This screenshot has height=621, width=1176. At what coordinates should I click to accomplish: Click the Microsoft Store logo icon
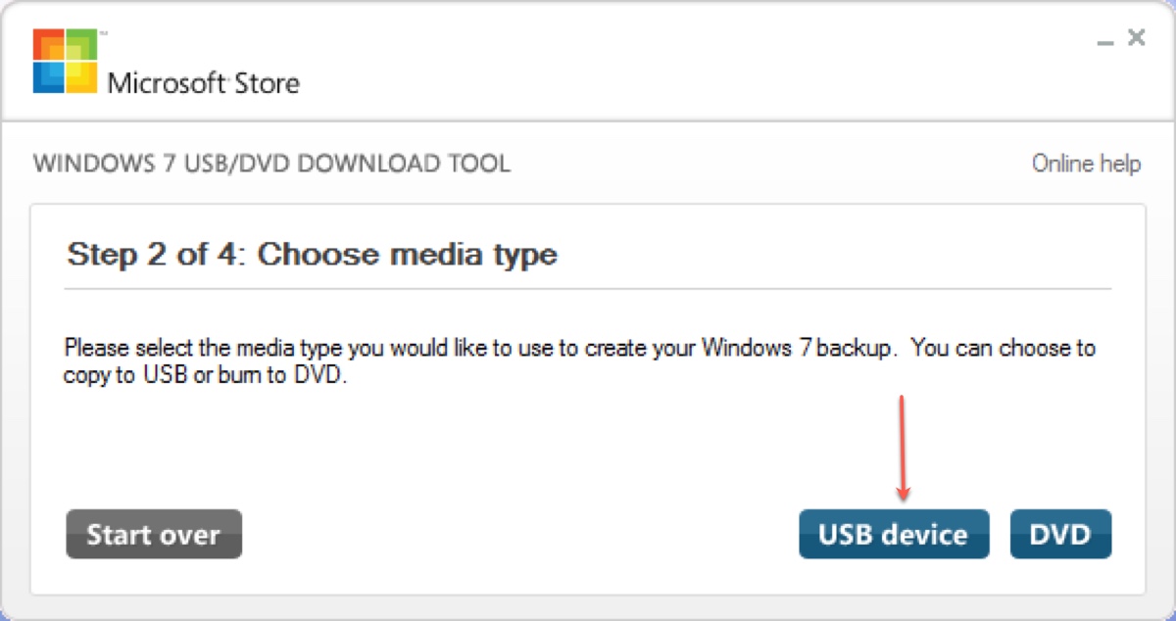click(x=63, y=59)
